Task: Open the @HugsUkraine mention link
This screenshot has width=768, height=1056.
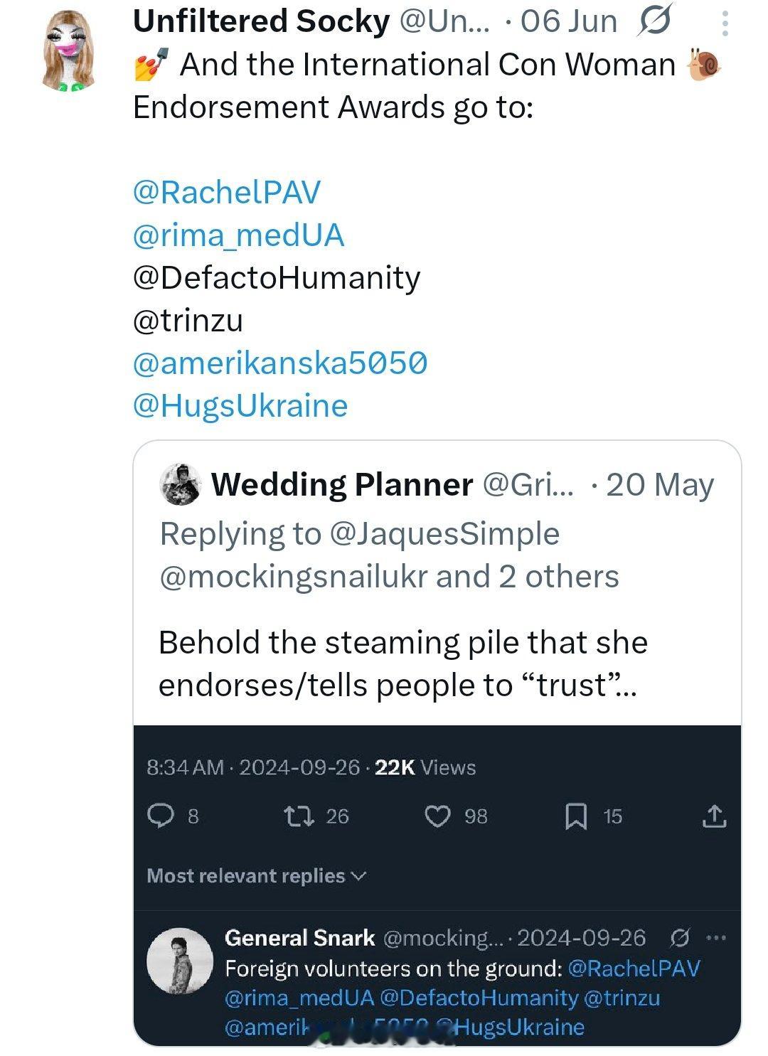Action: [240, 405]
